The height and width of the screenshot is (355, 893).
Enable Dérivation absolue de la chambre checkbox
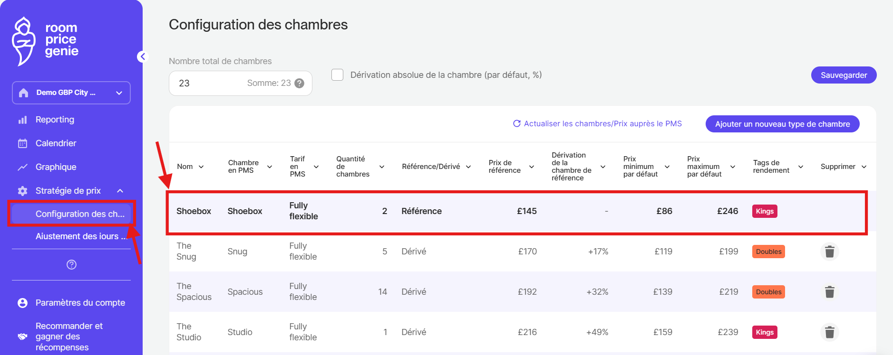coord(337,75)
